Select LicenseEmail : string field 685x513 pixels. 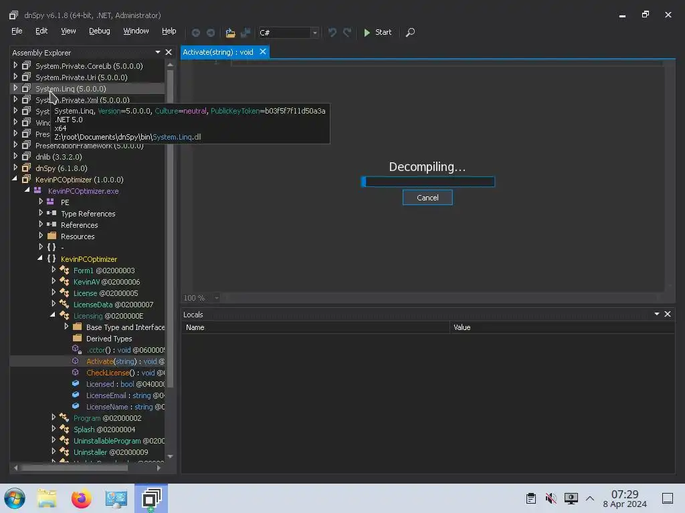click(x=125, y=395)
